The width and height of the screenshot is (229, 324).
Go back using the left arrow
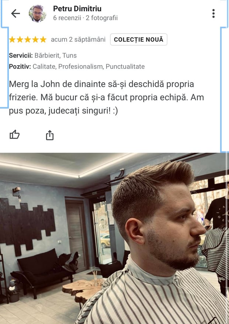(x=15, y=14)
